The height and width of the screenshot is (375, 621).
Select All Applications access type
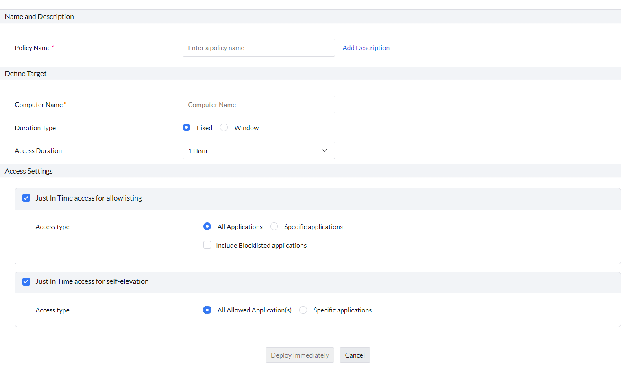point(207,227)
